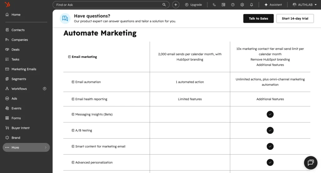Click the Email automation info icon
The image size is (321, 173).
click(x=73, y=82)
